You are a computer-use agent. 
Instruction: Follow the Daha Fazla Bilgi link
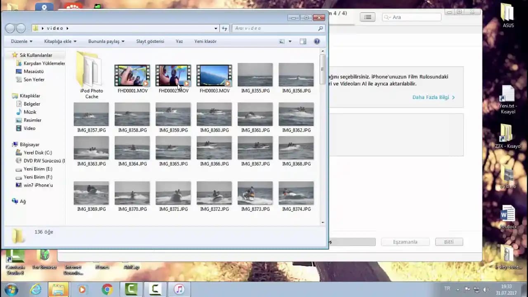coord(431,97)
